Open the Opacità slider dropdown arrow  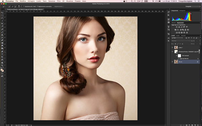[200, 41]
